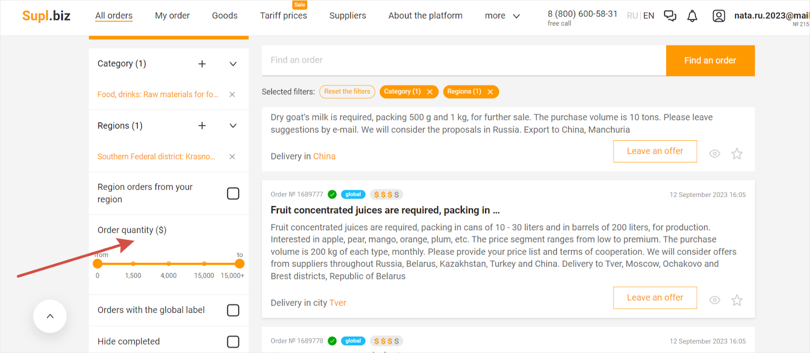810x353 pixels.
Task: Add a category with plus icon
Action: click(202, 64)
